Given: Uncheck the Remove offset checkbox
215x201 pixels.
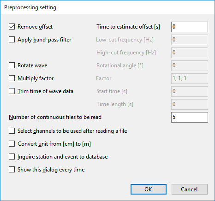Looking at the screenshot, I should click(x=12, y=27).
